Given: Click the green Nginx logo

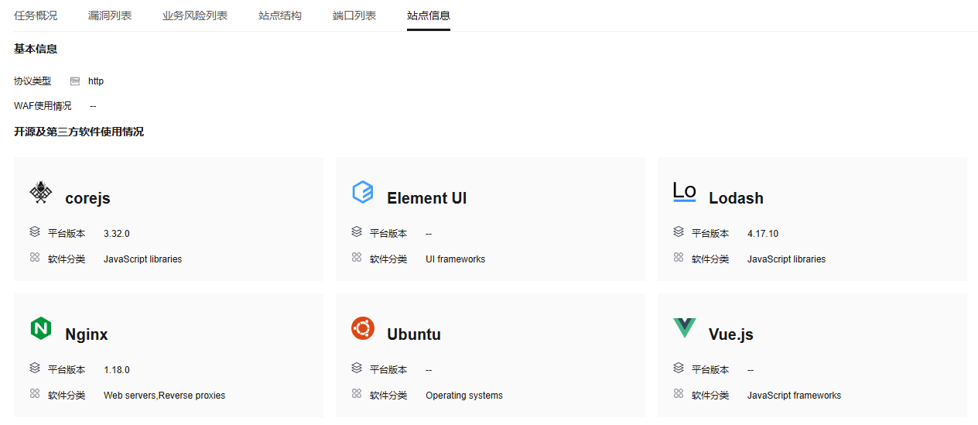Looking at the screenshot, I should (41, 328).
